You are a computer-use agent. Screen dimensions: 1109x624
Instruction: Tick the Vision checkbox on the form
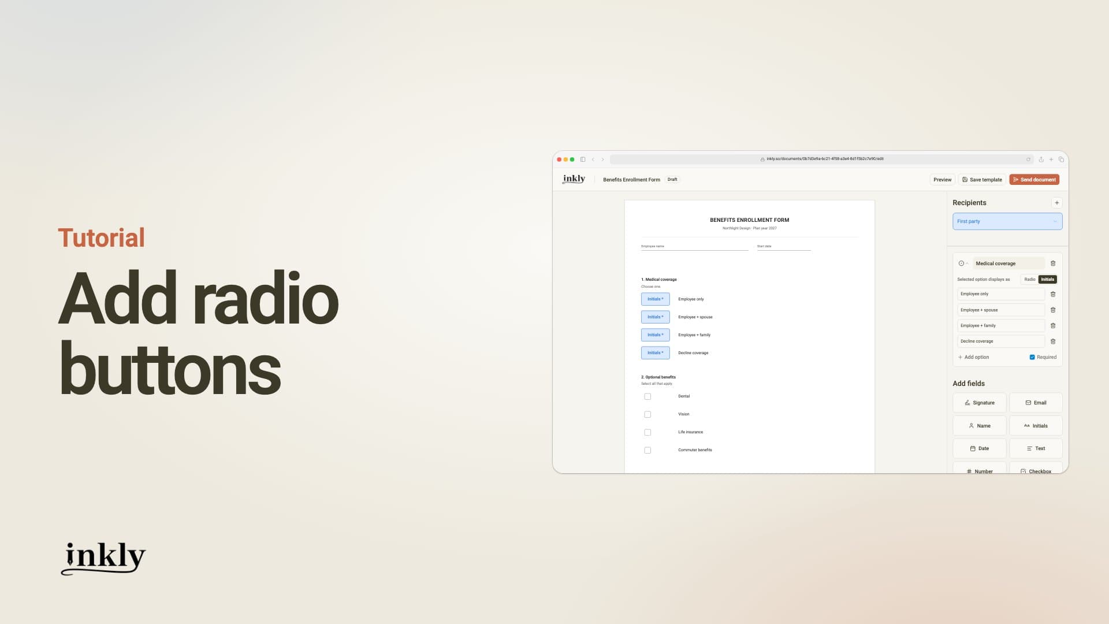[647, 414]
